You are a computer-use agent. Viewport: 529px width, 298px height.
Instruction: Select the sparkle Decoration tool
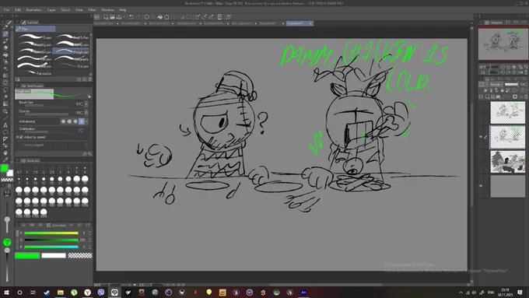click(5, 68)
